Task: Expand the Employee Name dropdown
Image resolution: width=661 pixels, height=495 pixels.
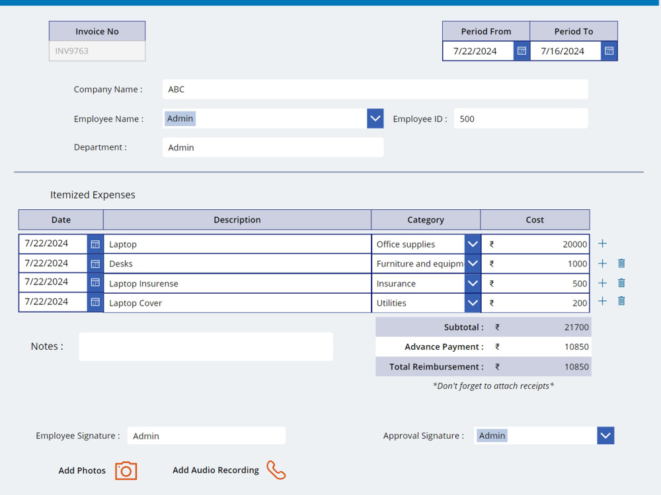Action: pos(375,119)
